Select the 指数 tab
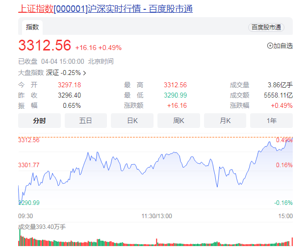 click(32, 27)
